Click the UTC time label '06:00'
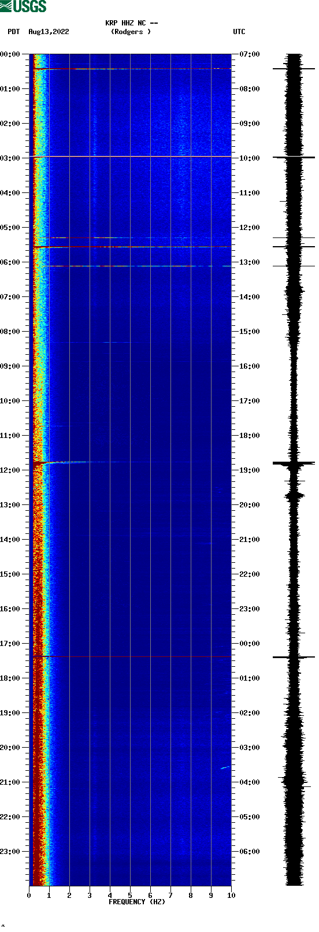Screen dimensions: 319x932 tap(250, 852)
